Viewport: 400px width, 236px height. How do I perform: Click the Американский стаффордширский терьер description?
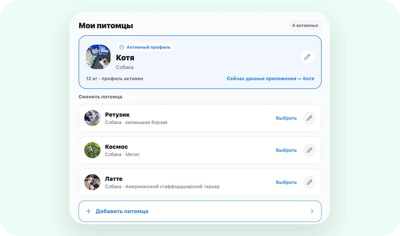pyautogui.click(x=172, y=187)
